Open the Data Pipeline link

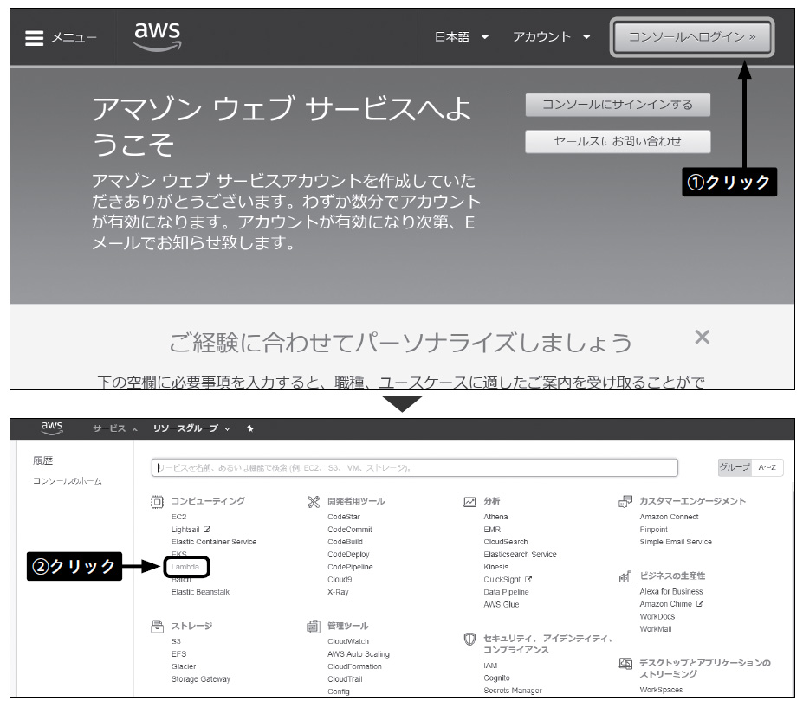pyautogui.click(x=506, y=592)
